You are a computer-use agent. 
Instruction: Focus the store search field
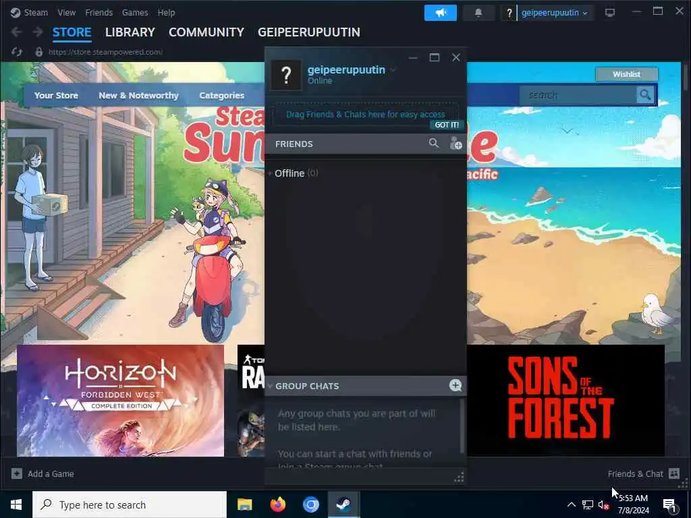(x=578, y=94)
